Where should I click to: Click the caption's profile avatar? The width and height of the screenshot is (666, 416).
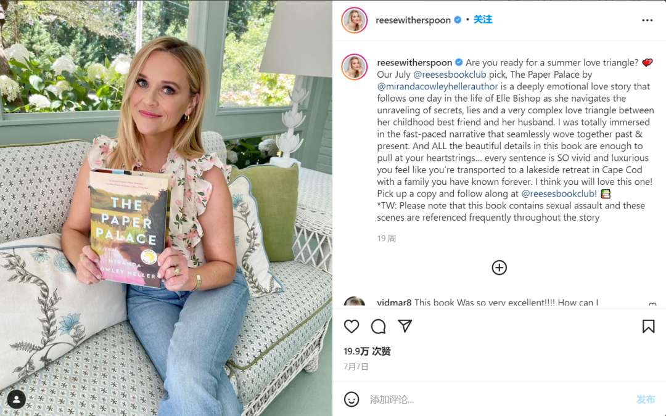point(354,67)
